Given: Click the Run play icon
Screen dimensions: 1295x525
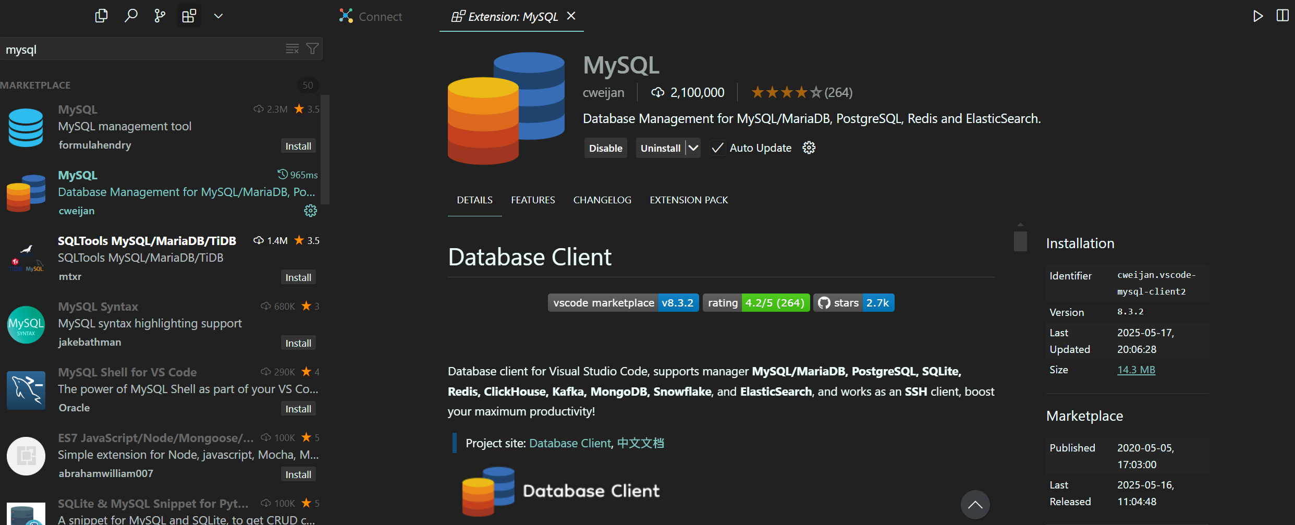Looking at the screenshot, I should (1258, 16).
